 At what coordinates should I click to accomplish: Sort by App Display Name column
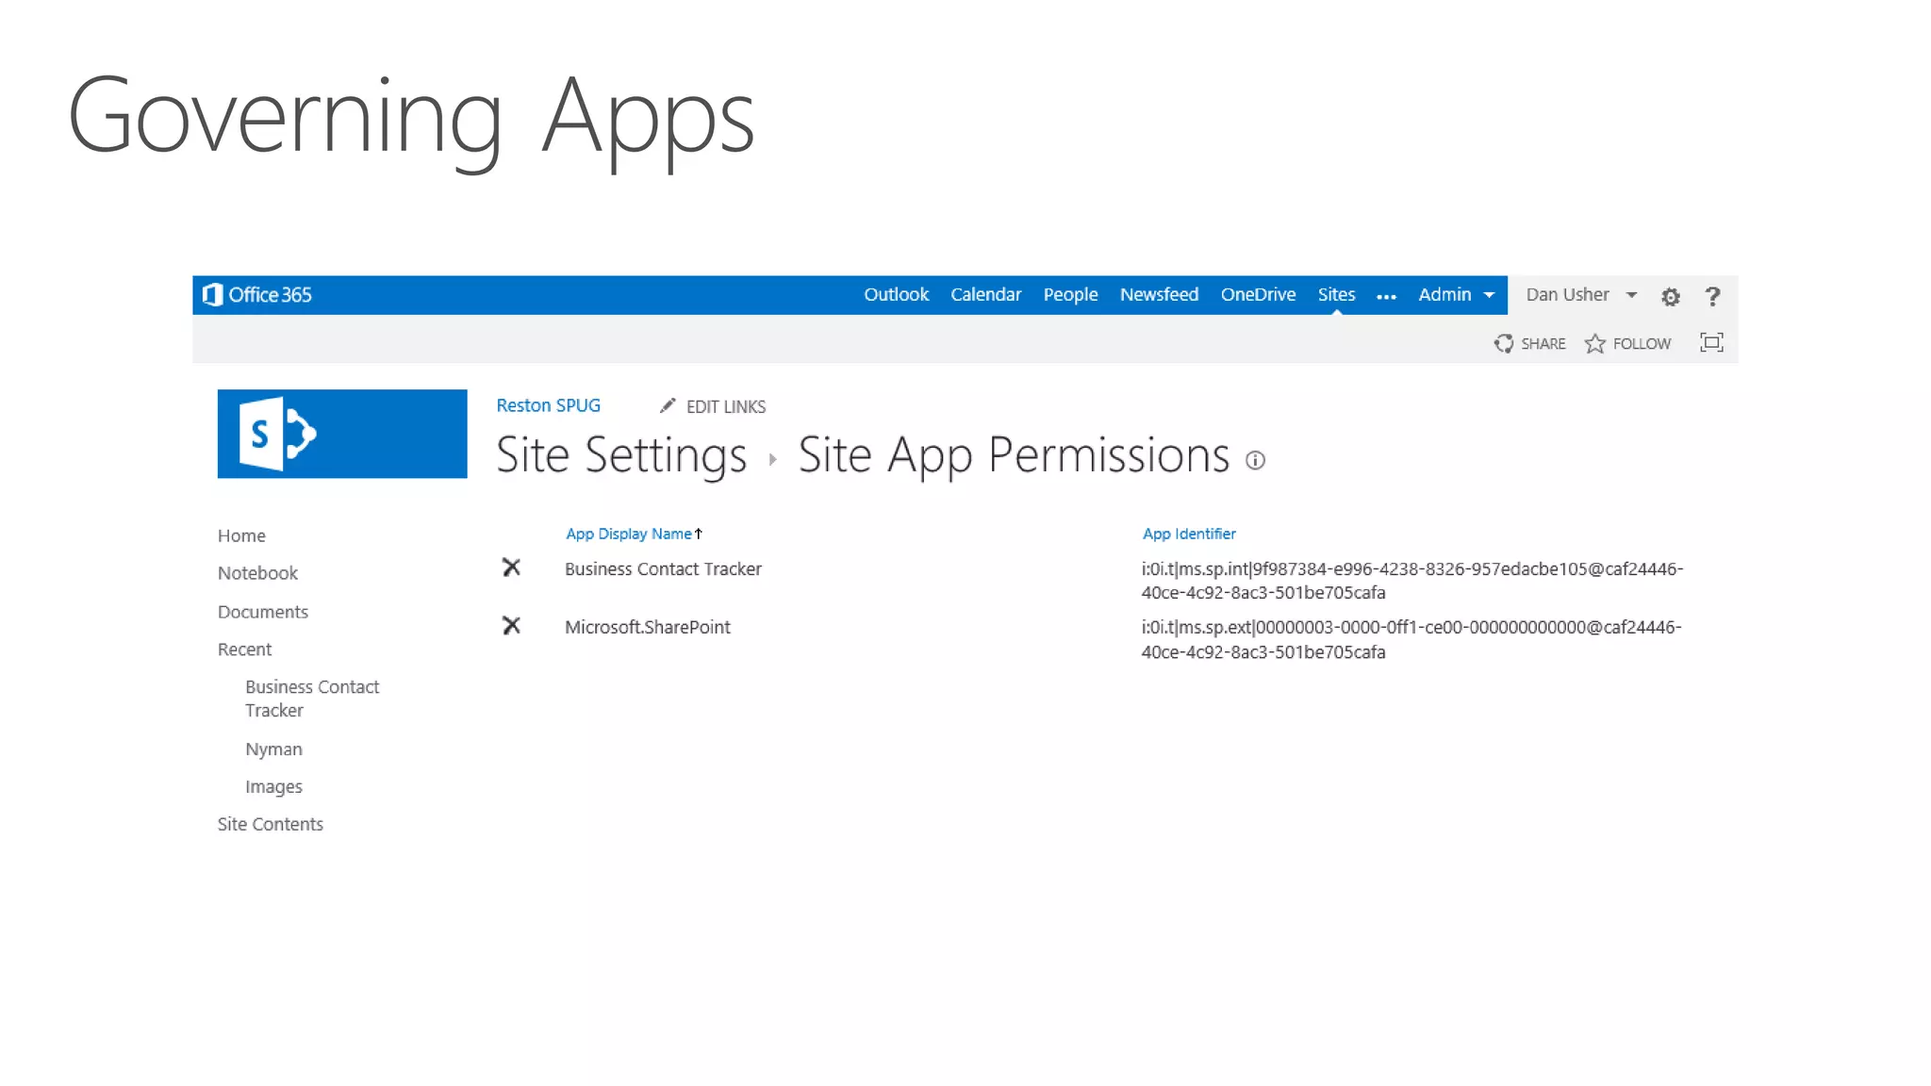pos(629,534)
